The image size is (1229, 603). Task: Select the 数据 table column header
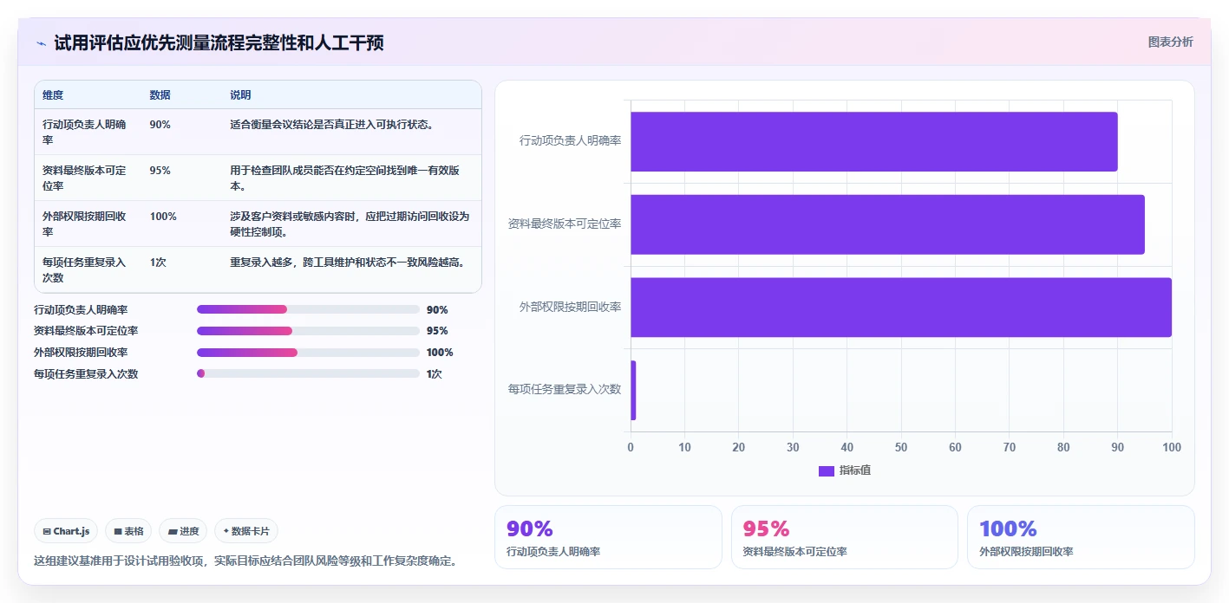(160, 95)
